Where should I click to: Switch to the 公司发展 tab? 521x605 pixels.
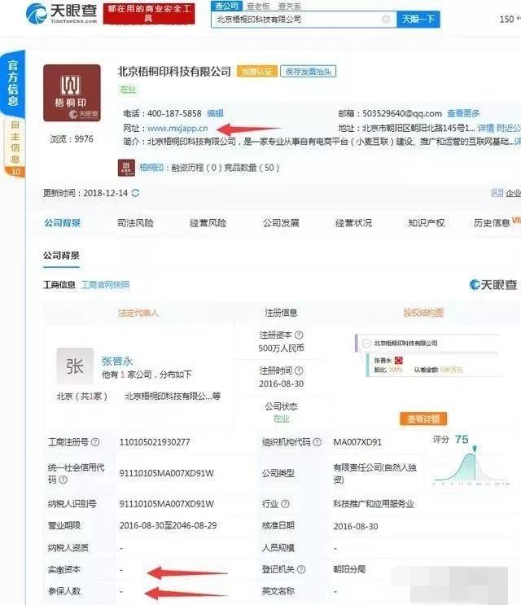(281, 222)
